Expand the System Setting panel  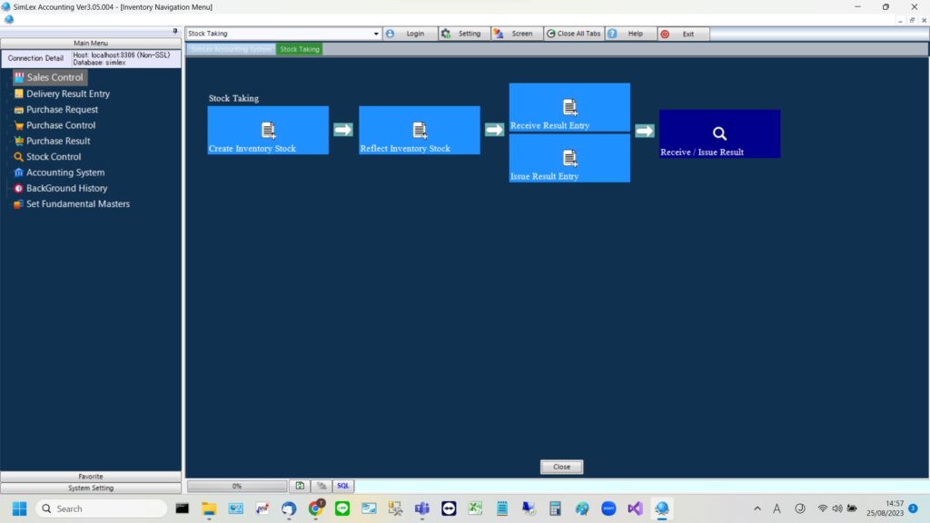91,488
